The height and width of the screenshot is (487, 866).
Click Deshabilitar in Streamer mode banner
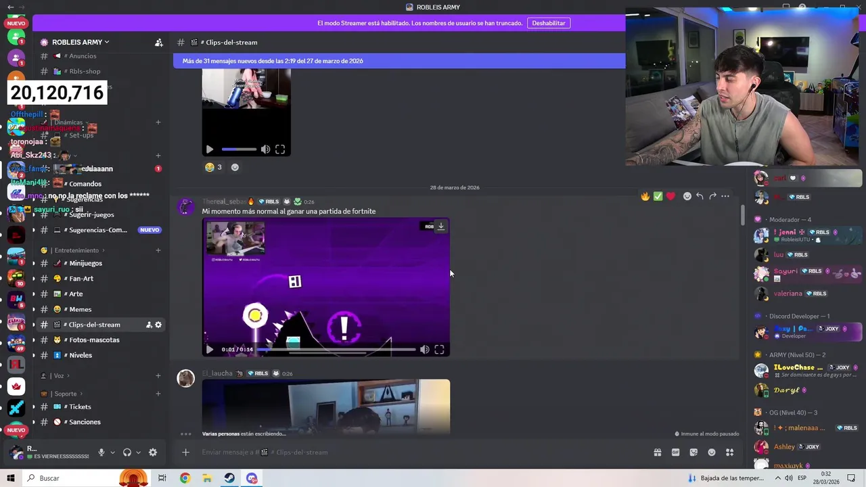(x=549, y=23)
